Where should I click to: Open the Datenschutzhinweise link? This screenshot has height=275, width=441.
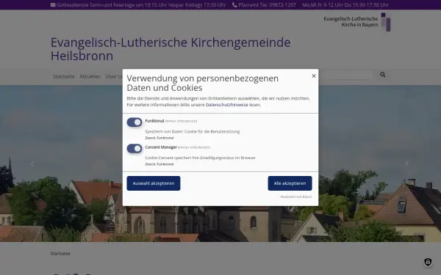click(227, 105)
